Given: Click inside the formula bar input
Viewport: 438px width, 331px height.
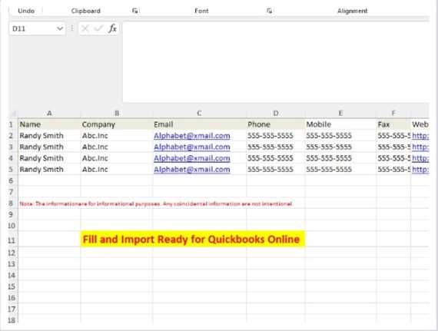Looking at the screenshot, I should pyautogui.click(x=275, y=62).
